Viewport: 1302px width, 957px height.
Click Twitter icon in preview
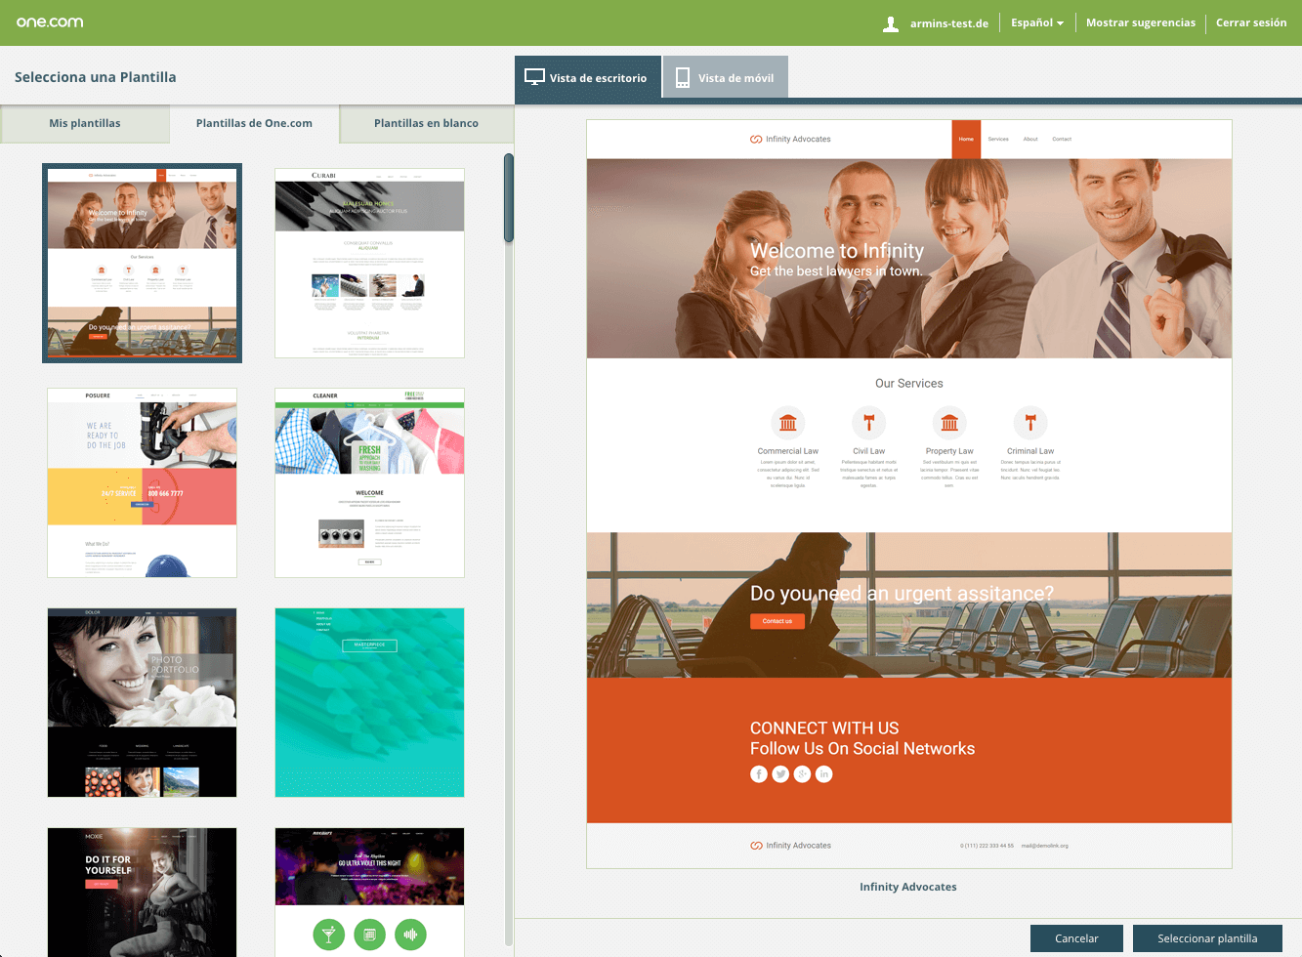point(780,773)
